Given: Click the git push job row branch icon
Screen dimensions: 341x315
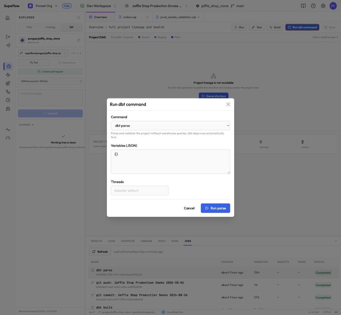Looking at the screenshot, I should 93,283.
